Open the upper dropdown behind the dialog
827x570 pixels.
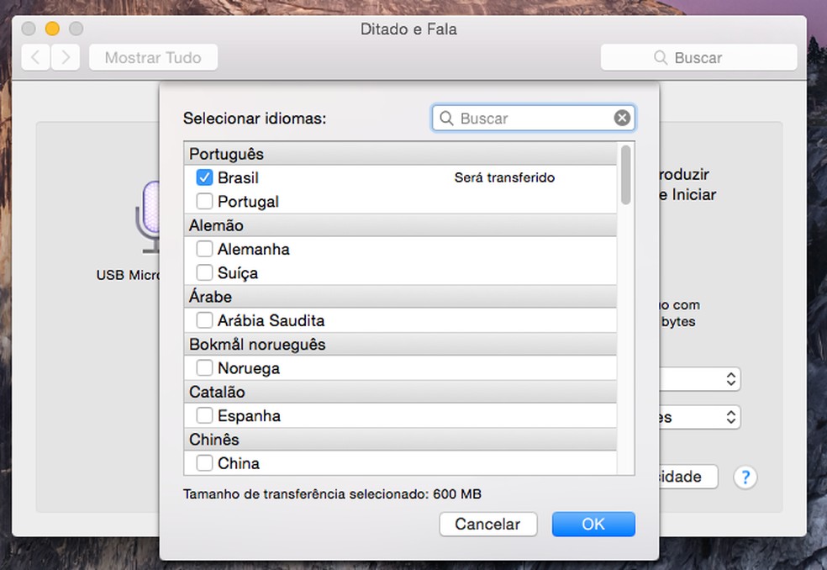730,379
